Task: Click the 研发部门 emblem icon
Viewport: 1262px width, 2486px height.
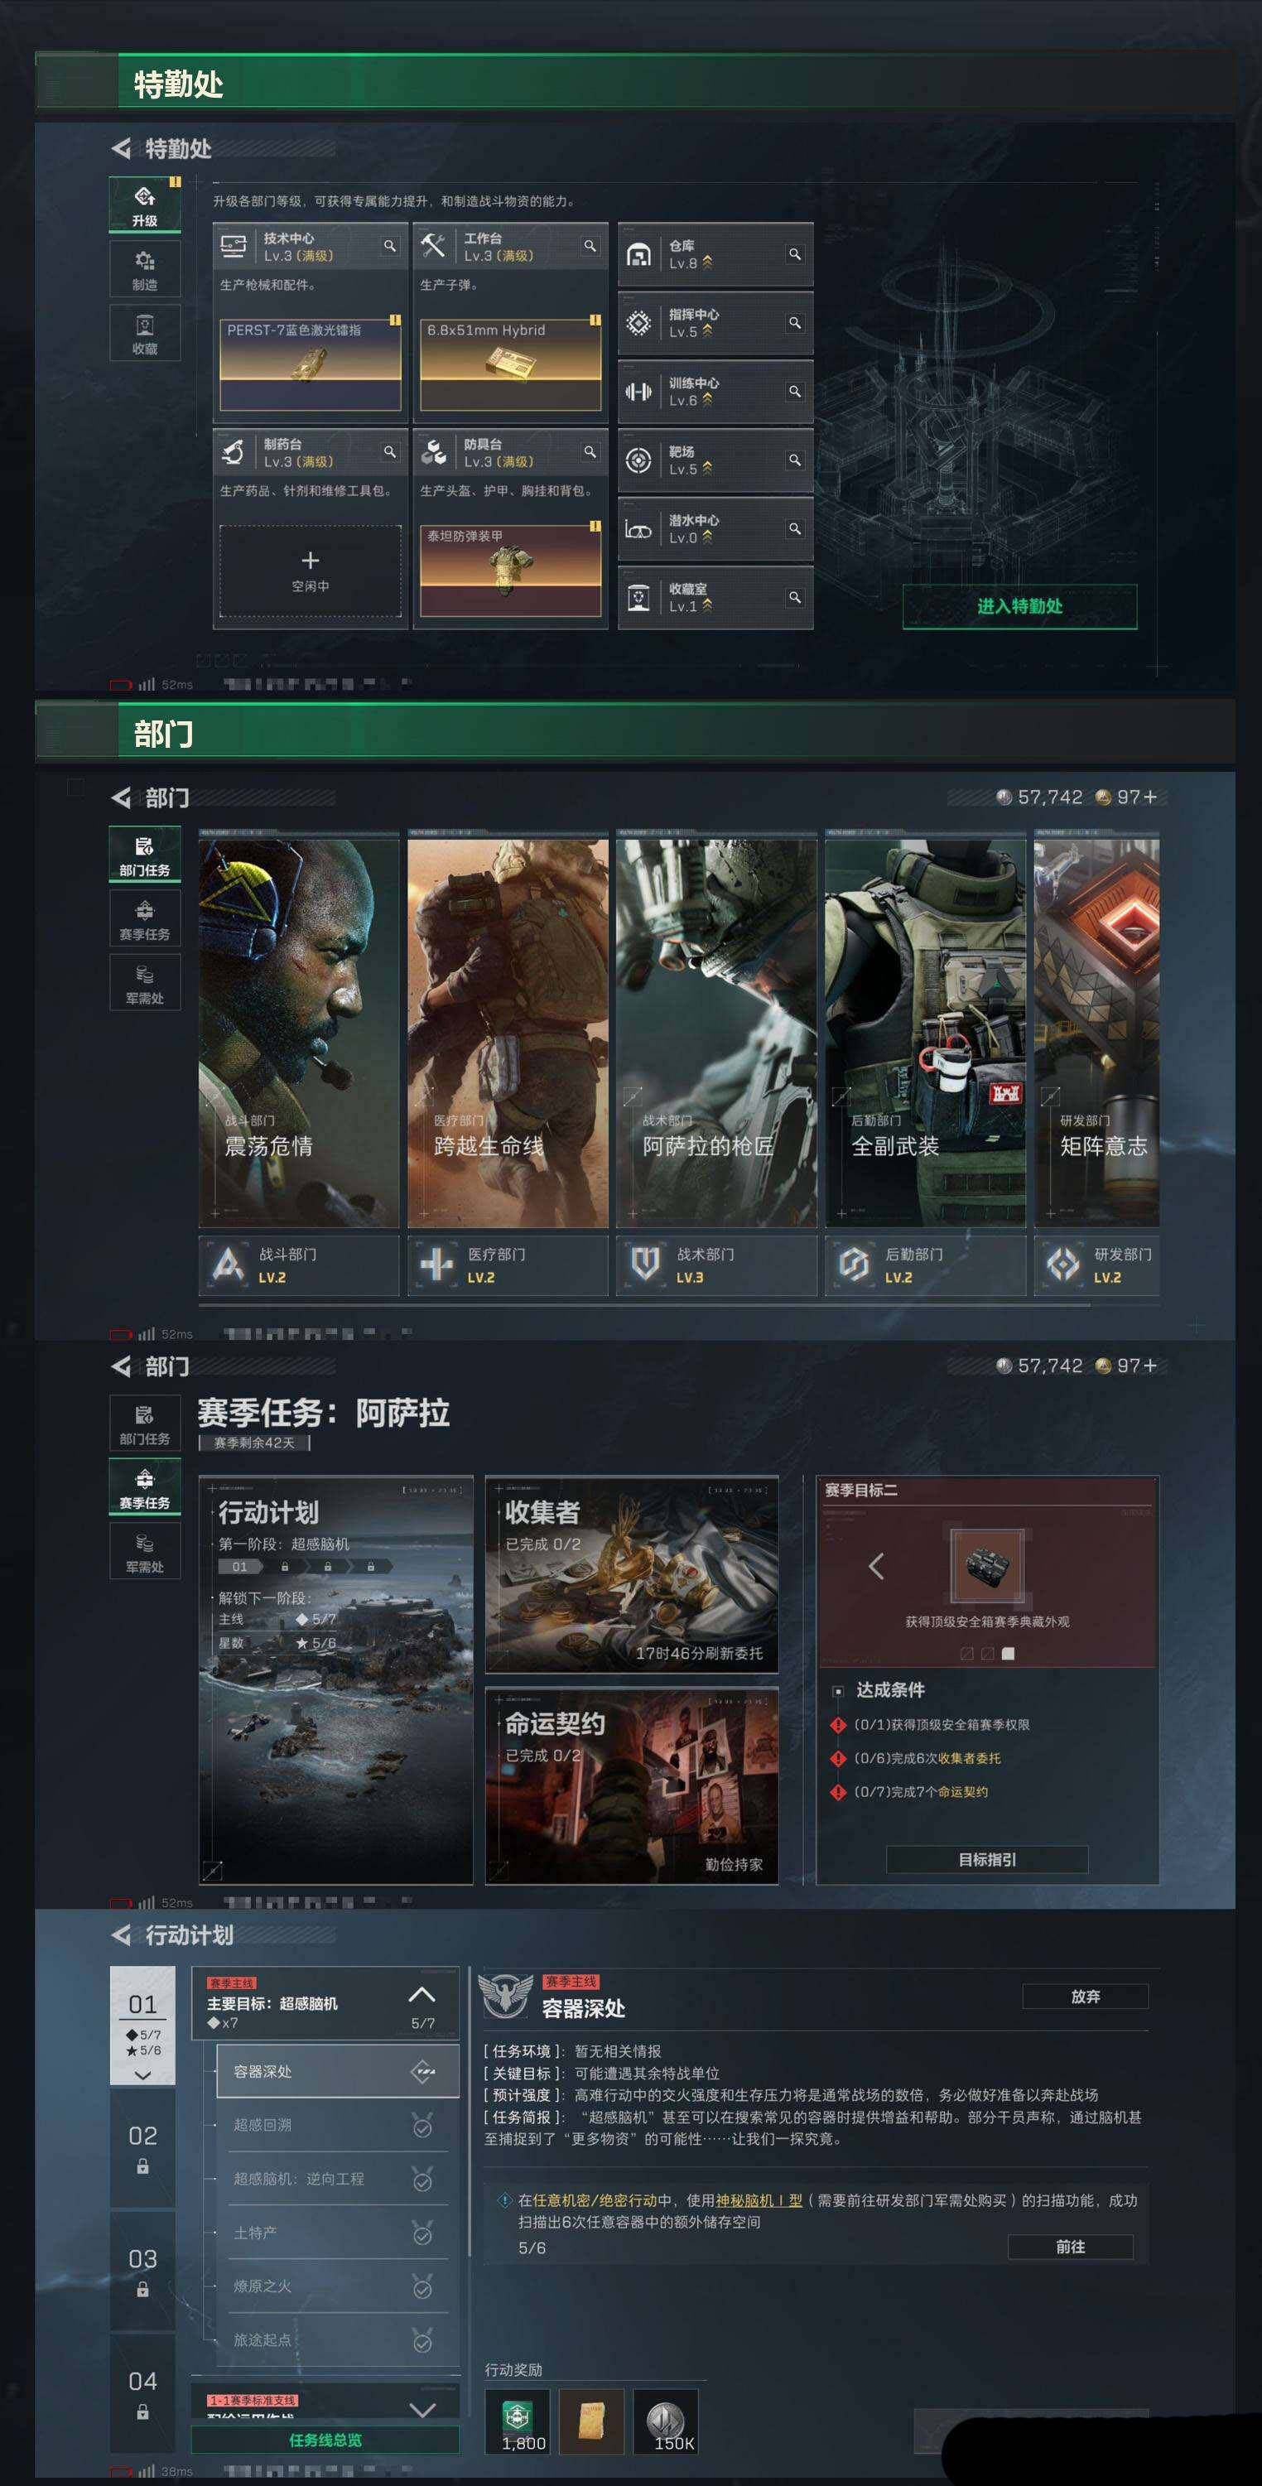Action: click(x=1063, y=1265)
